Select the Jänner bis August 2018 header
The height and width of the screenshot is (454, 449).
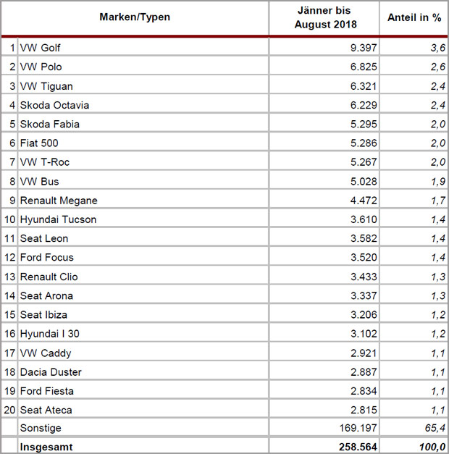click(325, 17)
